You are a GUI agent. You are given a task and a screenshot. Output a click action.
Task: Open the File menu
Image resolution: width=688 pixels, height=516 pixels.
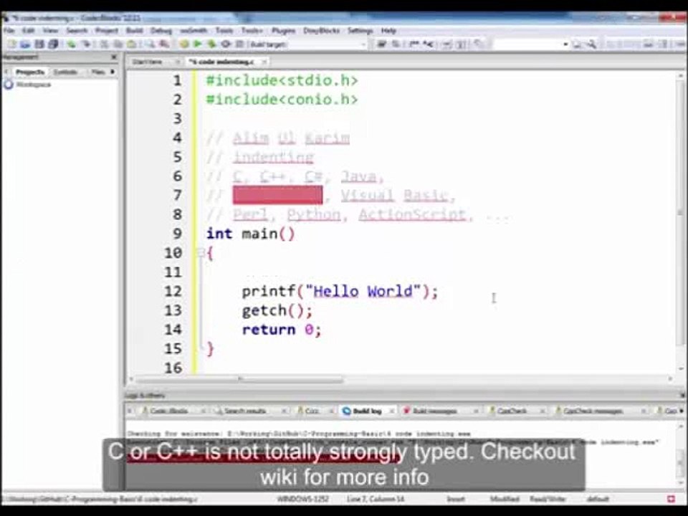coord(9,30)
